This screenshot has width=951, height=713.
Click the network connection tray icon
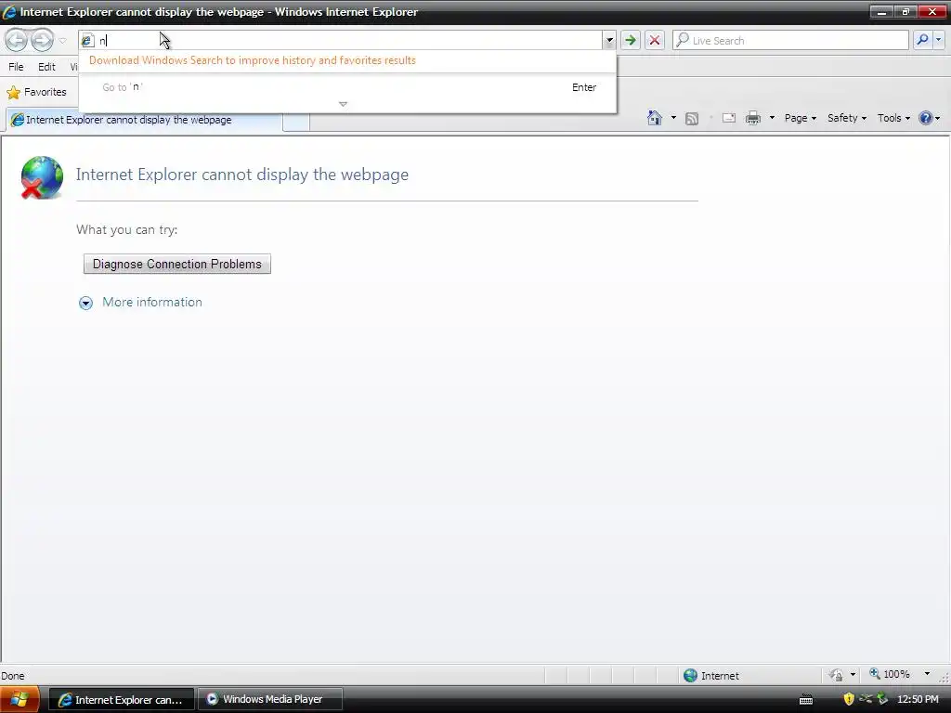[x=866, y=699]
